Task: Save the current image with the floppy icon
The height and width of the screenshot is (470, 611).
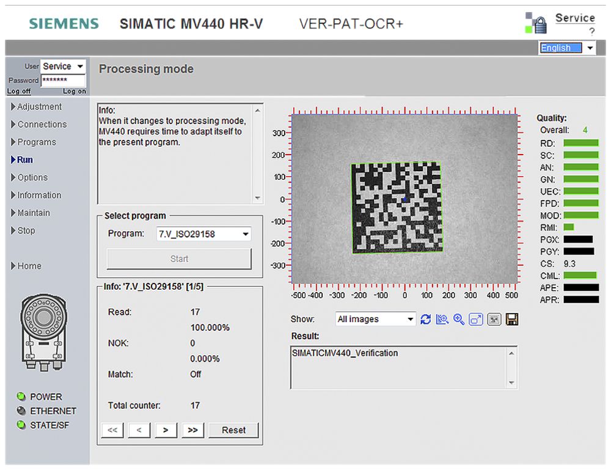Action: [x=512, y=318]
